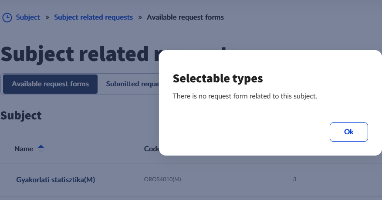Viewport: 382px width, 200px height.
Task: Open the Subject breadcrumb link
Action: 28,17
